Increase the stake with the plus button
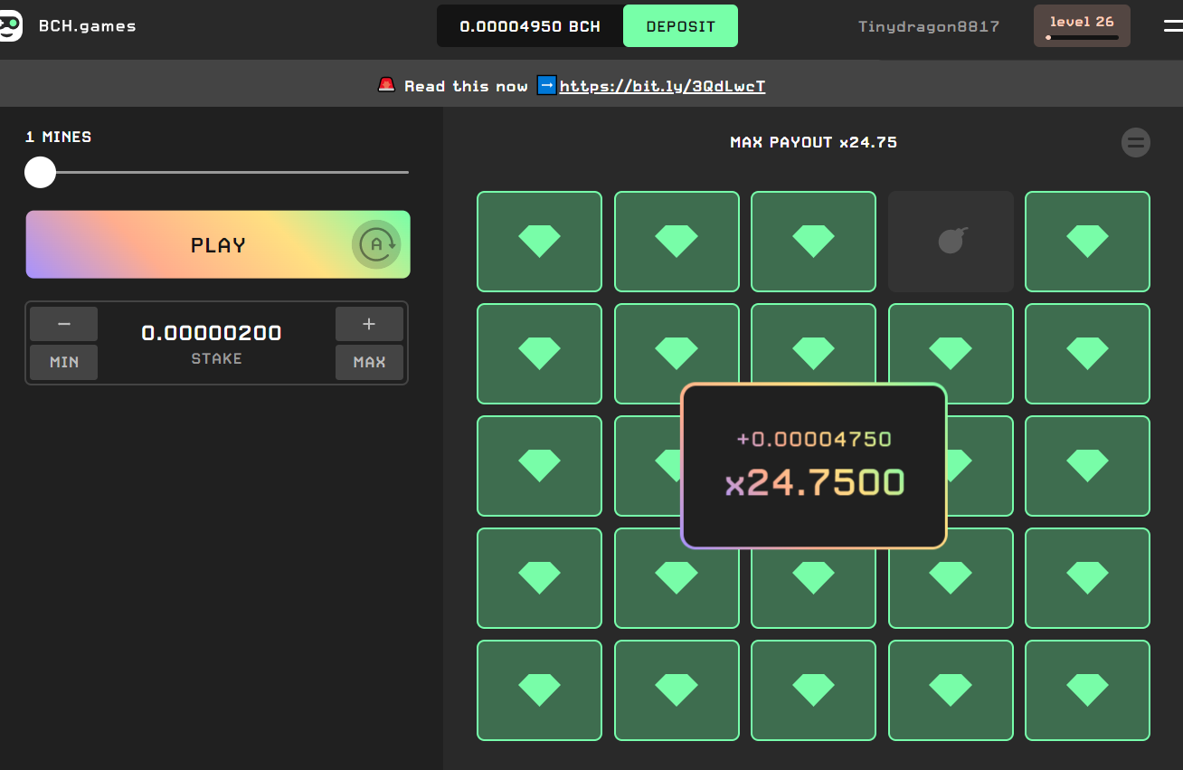 tap(369, 324)
